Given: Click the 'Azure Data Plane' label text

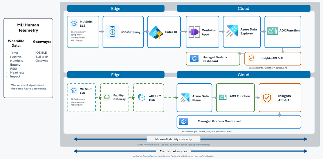Looking at the screenshot, I should (x=200, y=98).
